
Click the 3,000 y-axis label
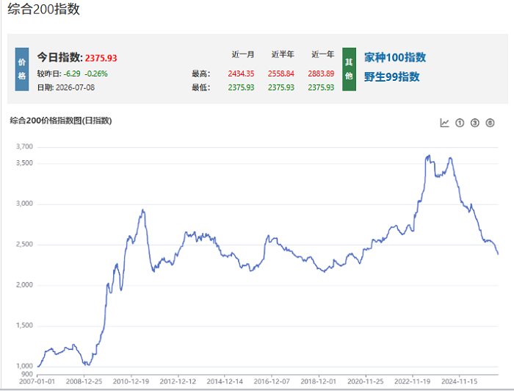(24, 204)
